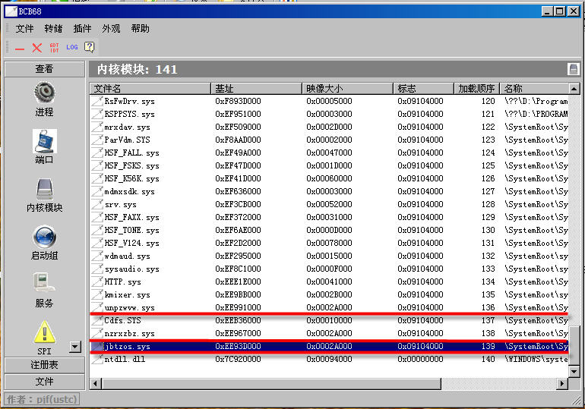Click the horizontal scroll-left arrow

coord(96,383)
